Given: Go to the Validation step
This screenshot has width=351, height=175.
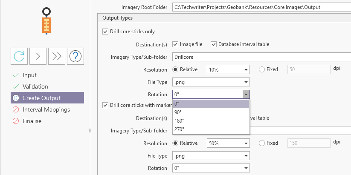Looking at the screenshot, I should coord(35,86).
